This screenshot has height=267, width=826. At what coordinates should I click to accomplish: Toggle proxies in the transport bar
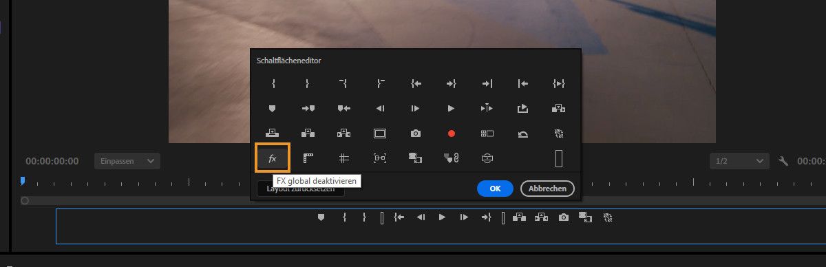click(x=608, y=217)
